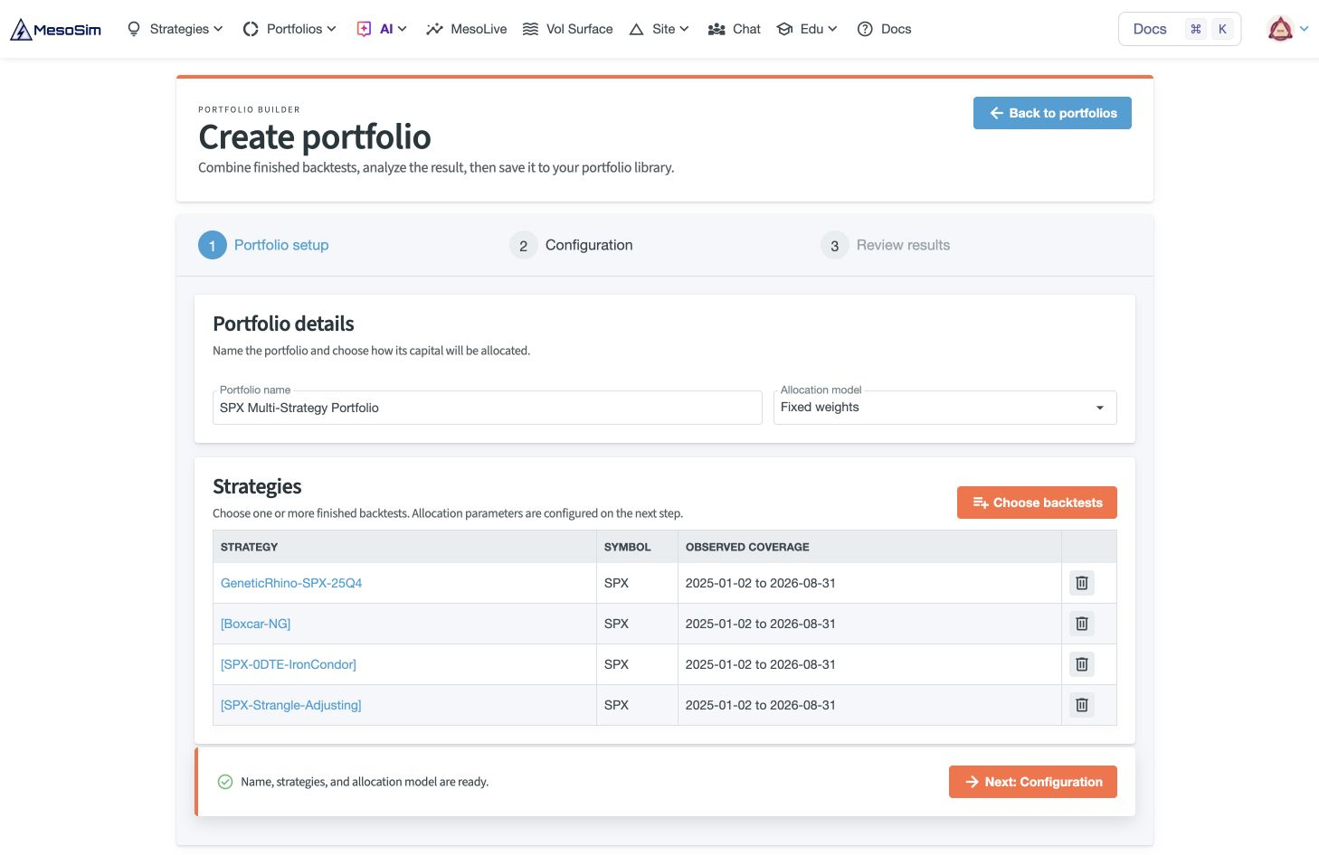Click trash icon for [SPX-0DTE-IronCondor]

coord(1081,664)
